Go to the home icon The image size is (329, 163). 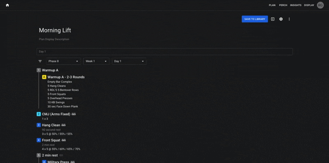coord(7,5)
